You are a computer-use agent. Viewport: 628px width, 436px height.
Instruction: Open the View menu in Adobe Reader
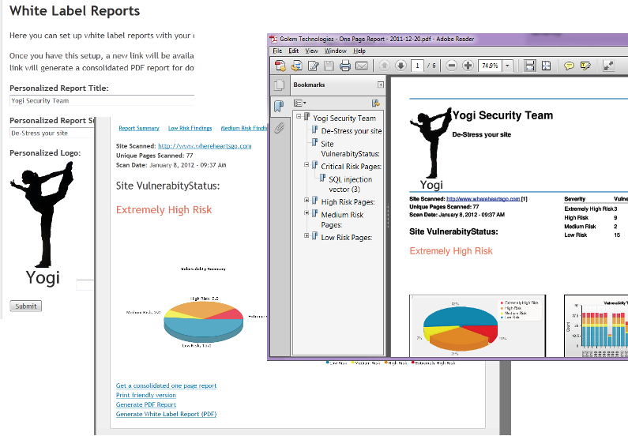[311, 51]
